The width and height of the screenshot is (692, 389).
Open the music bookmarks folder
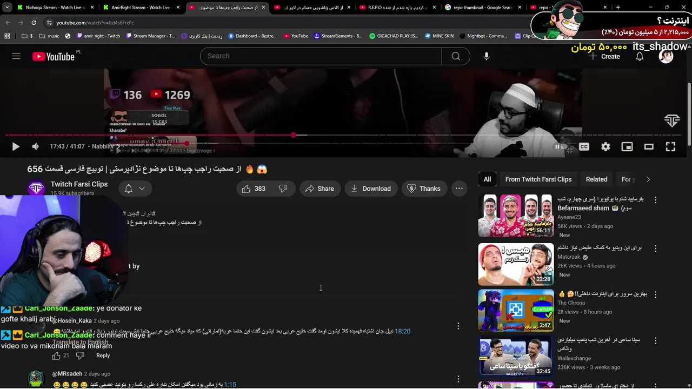49,36
